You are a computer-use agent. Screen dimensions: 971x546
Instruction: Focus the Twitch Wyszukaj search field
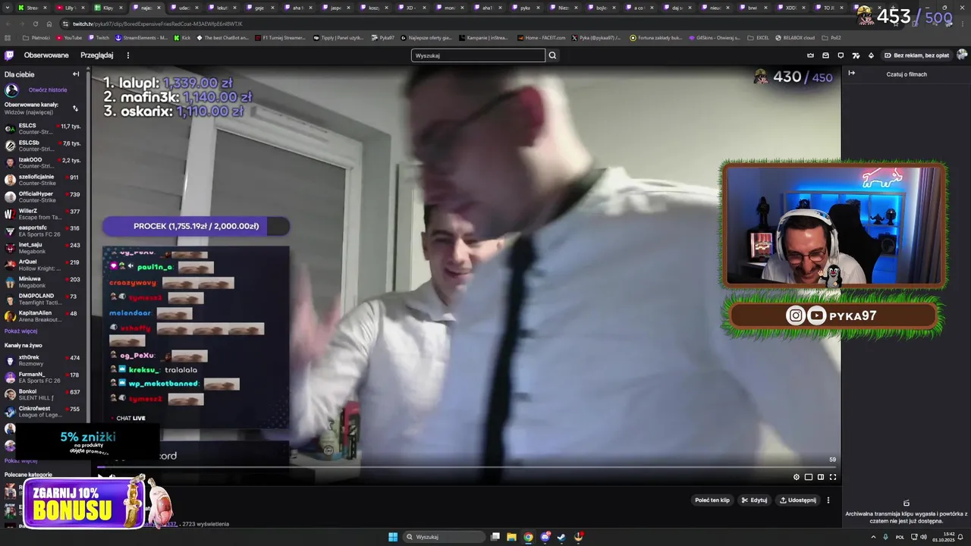pyautogui.click(x=478, y=55)
